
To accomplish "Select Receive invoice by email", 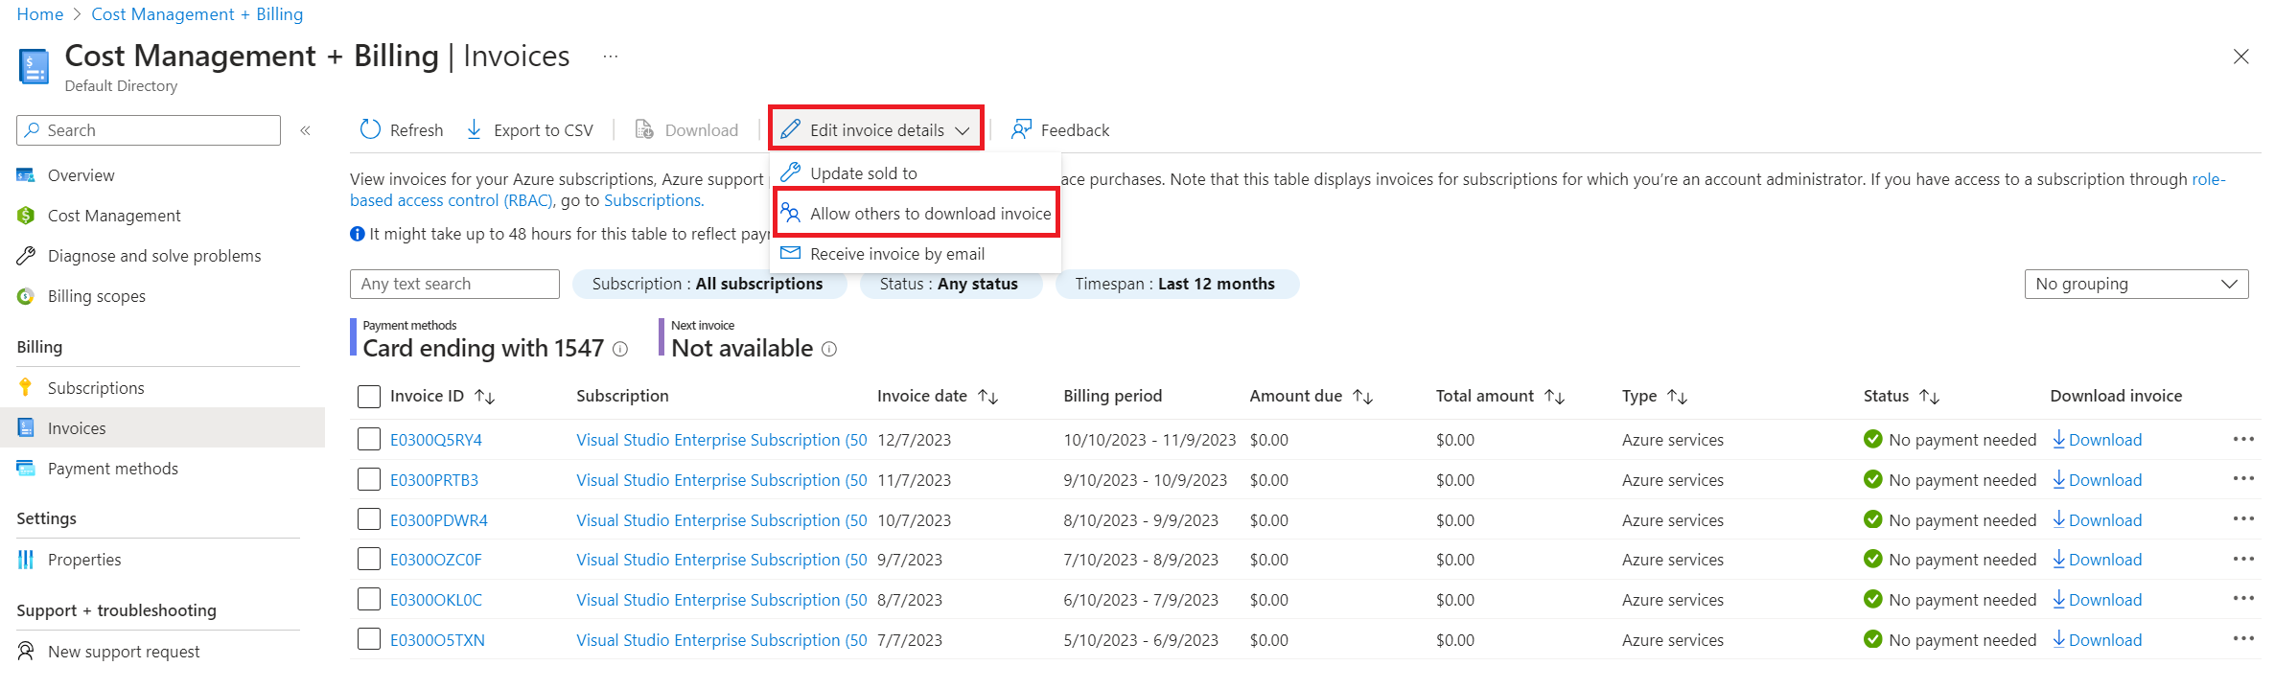I will 896,254.
